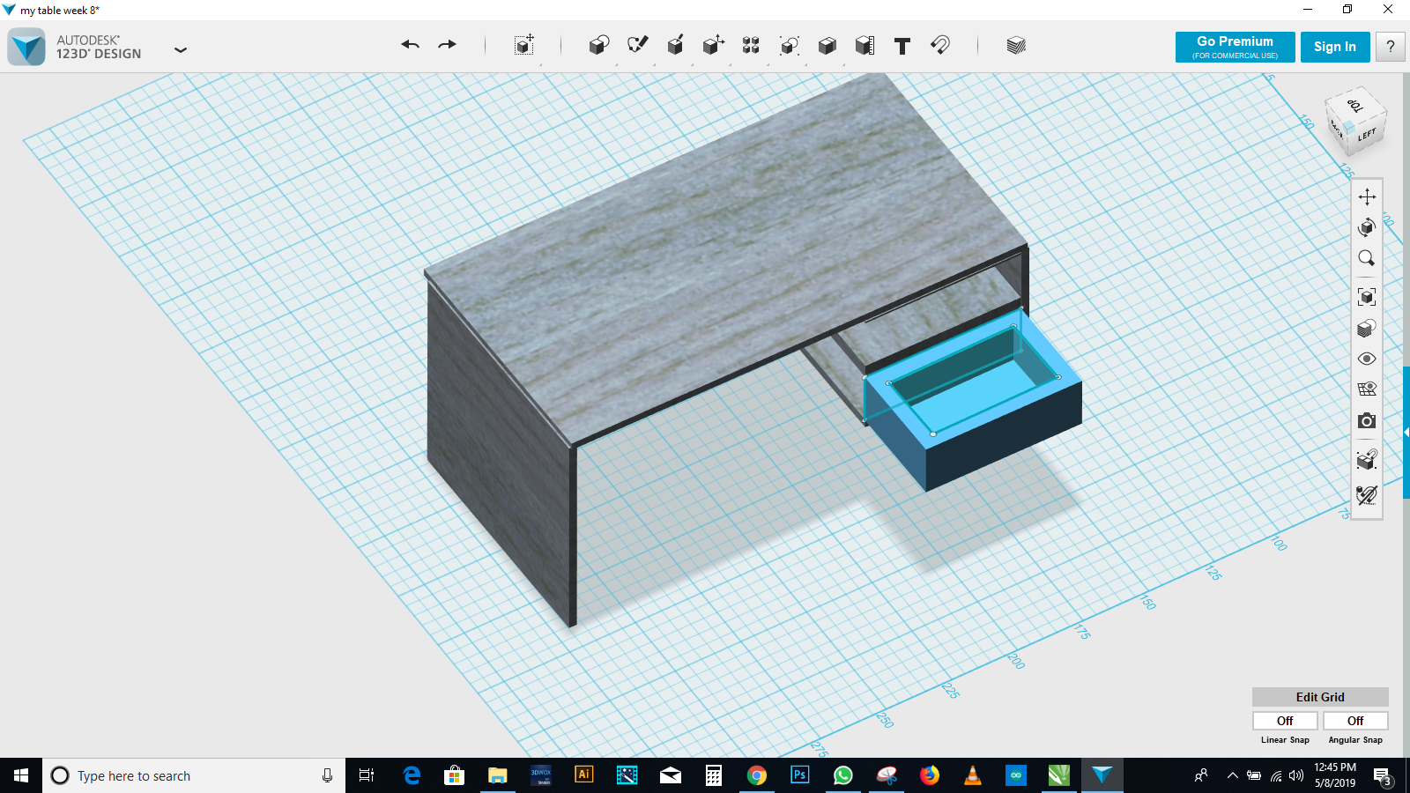
Task: Select the Measure tool
Action: (865, 45)
